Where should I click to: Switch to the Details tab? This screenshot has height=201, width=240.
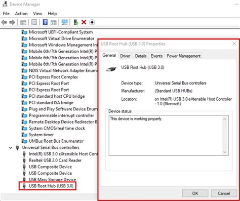[141, 56]
